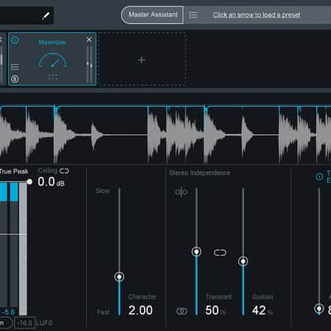Click the Maximizer module gain fader
331x331 pixels.
click(89, 65)
